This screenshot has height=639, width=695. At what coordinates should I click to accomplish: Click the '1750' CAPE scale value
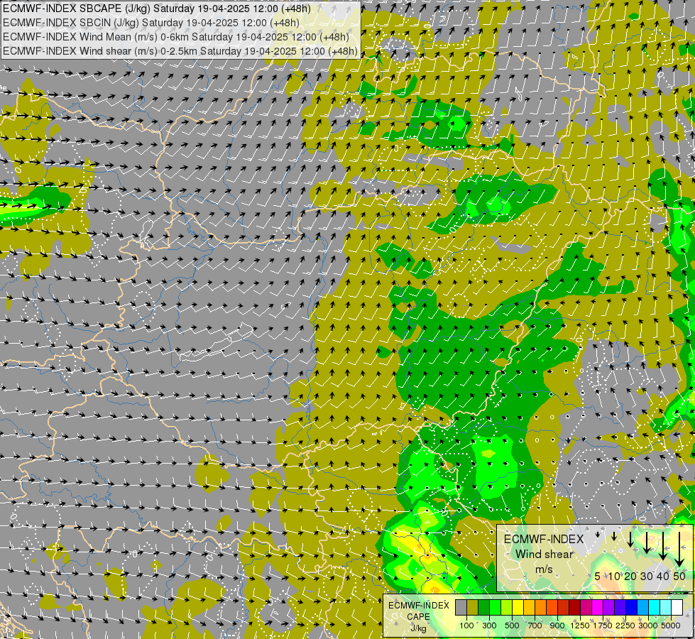[603, 626]
